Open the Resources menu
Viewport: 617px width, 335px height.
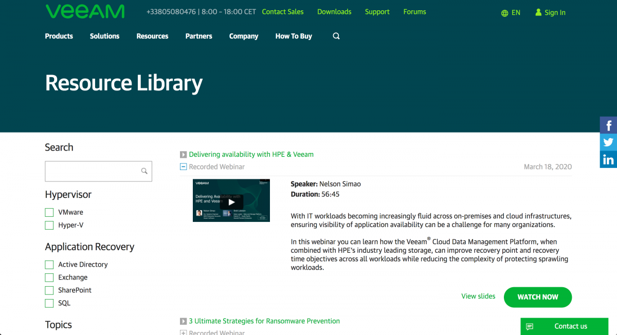click(152, 36)
